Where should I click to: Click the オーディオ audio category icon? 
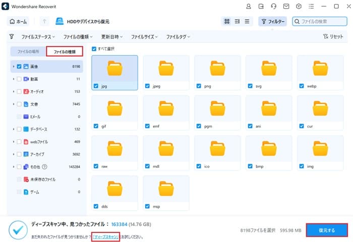coord(26,91)
